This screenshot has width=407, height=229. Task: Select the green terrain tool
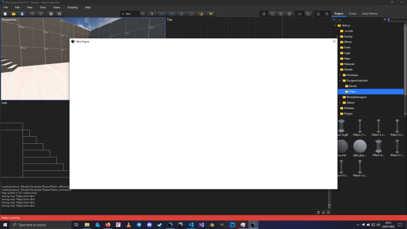click(211, 14)
